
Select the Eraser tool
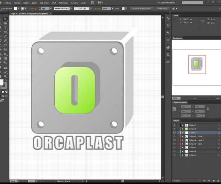[5, 41]
